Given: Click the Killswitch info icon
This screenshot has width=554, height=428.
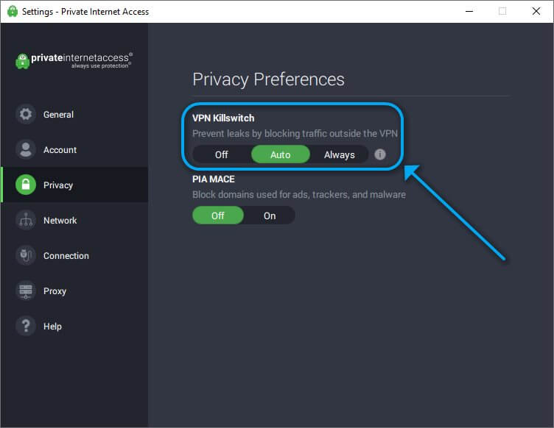Looking at the screenshot, I should (380, 154).
